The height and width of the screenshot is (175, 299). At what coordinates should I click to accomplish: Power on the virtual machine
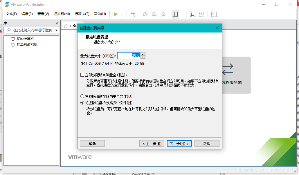click(116, 14)
